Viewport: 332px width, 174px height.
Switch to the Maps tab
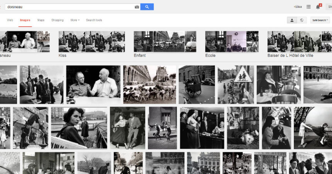pyautogui.click(x=41, y=20)
